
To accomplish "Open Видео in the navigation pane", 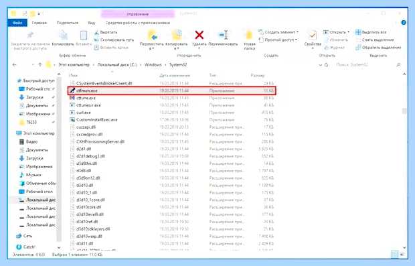I will click(x=29, y=142).
